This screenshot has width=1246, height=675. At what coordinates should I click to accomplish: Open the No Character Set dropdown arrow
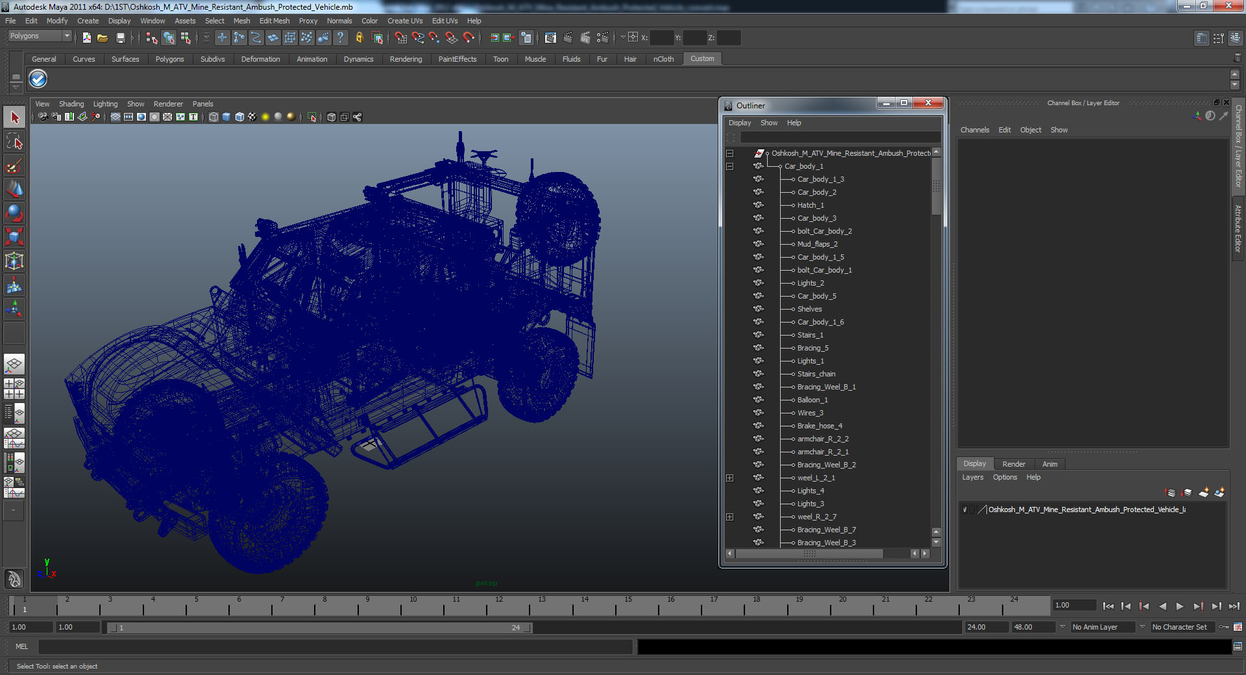(1143, 627)
